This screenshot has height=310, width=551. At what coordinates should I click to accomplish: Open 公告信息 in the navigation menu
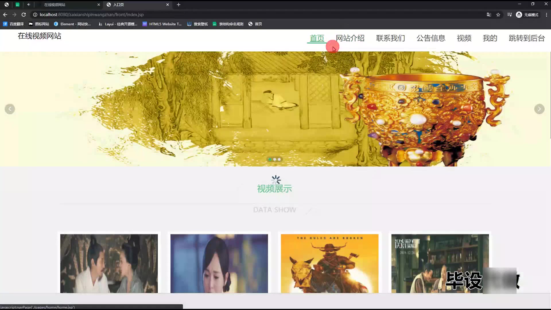pyautogui.click(x=431, y=38)
